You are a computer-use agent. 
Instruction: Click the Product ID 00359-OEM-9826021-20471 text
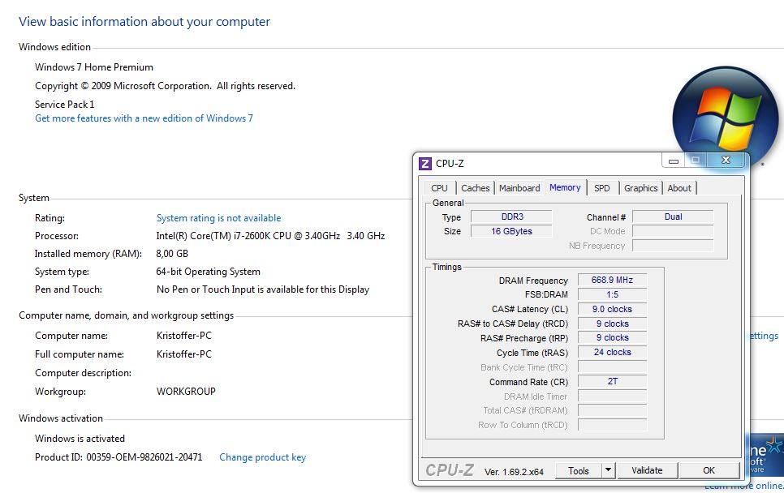click(x=118, y=457)
